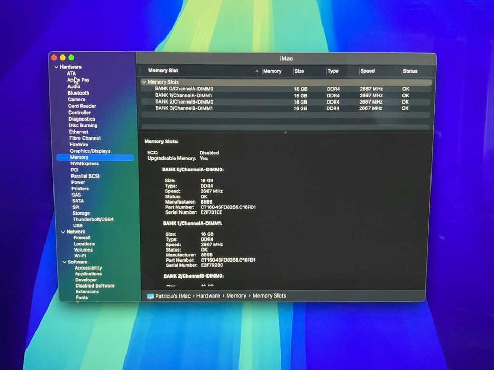Select Fonts under Software
The height and width of the screenshot is (370, 494).
pyautogui.click(x=82, y=298)
